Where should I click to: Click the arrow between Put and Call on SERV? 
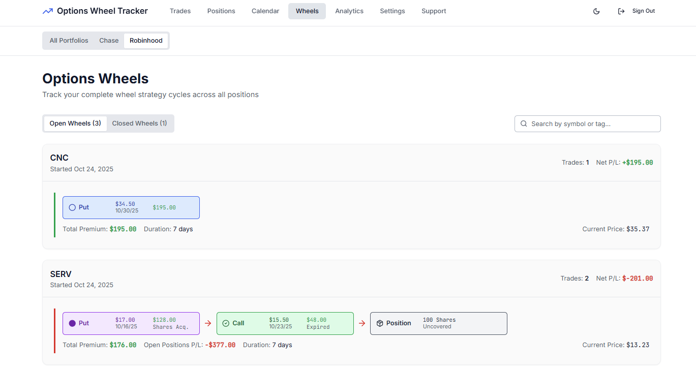coord(208,323)
